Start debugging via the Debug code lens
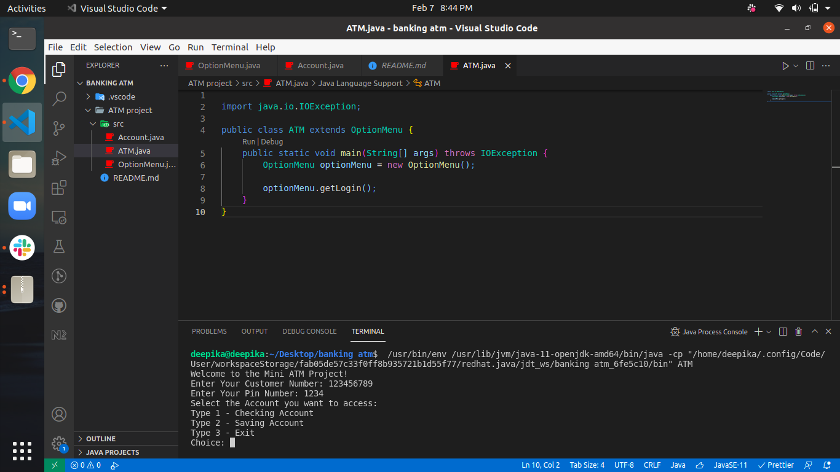This screenshot has height=472, width=840. point(274,141)
